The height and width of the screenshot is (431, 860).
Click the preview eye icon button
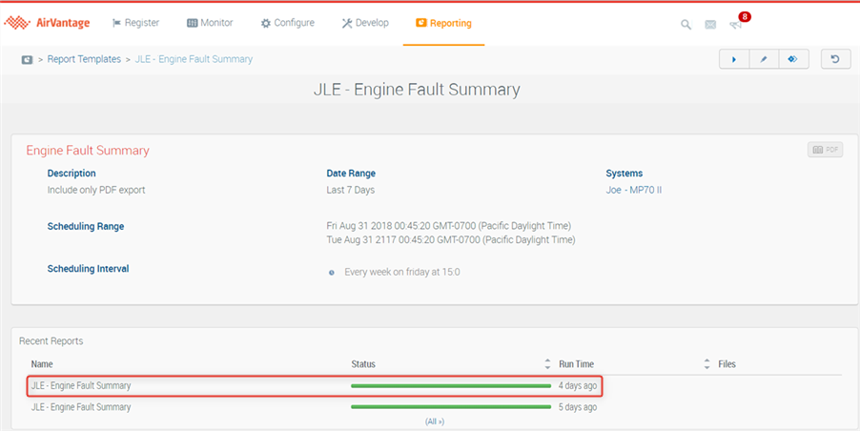tap(792, 59)
